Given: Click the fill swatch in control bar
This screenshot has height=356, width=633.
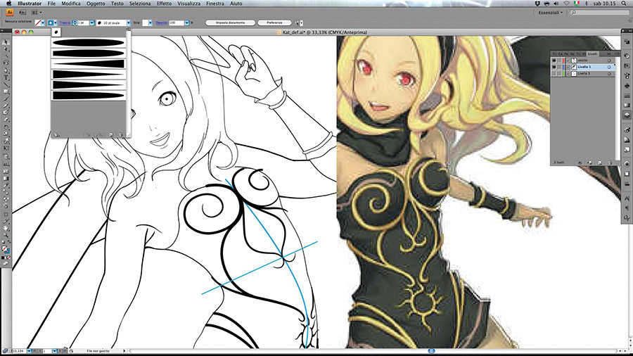Looking at the screenshot, I should click(38, 23).
